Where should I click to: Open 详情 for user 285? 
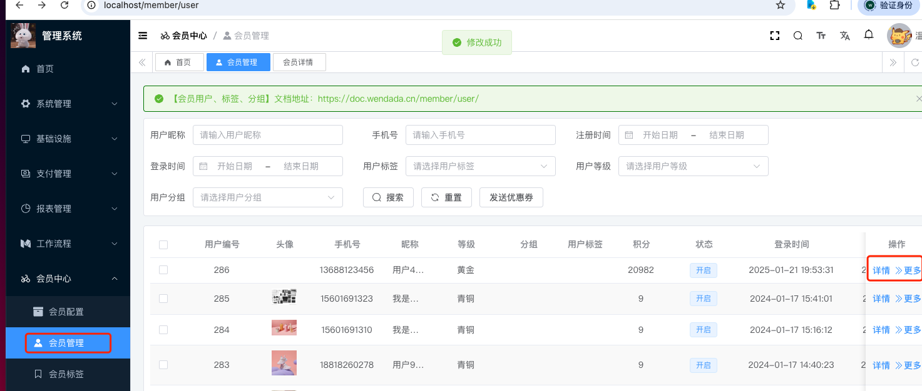pyautogui.click(x=881, y=299)
